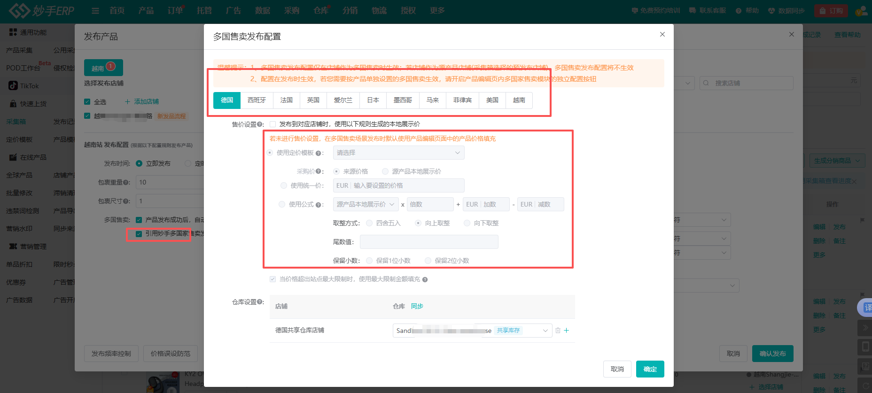The image size is (872, 393).
Task: Open the 请选择 pricing template dropdown
Action: (x=398, y=153)
